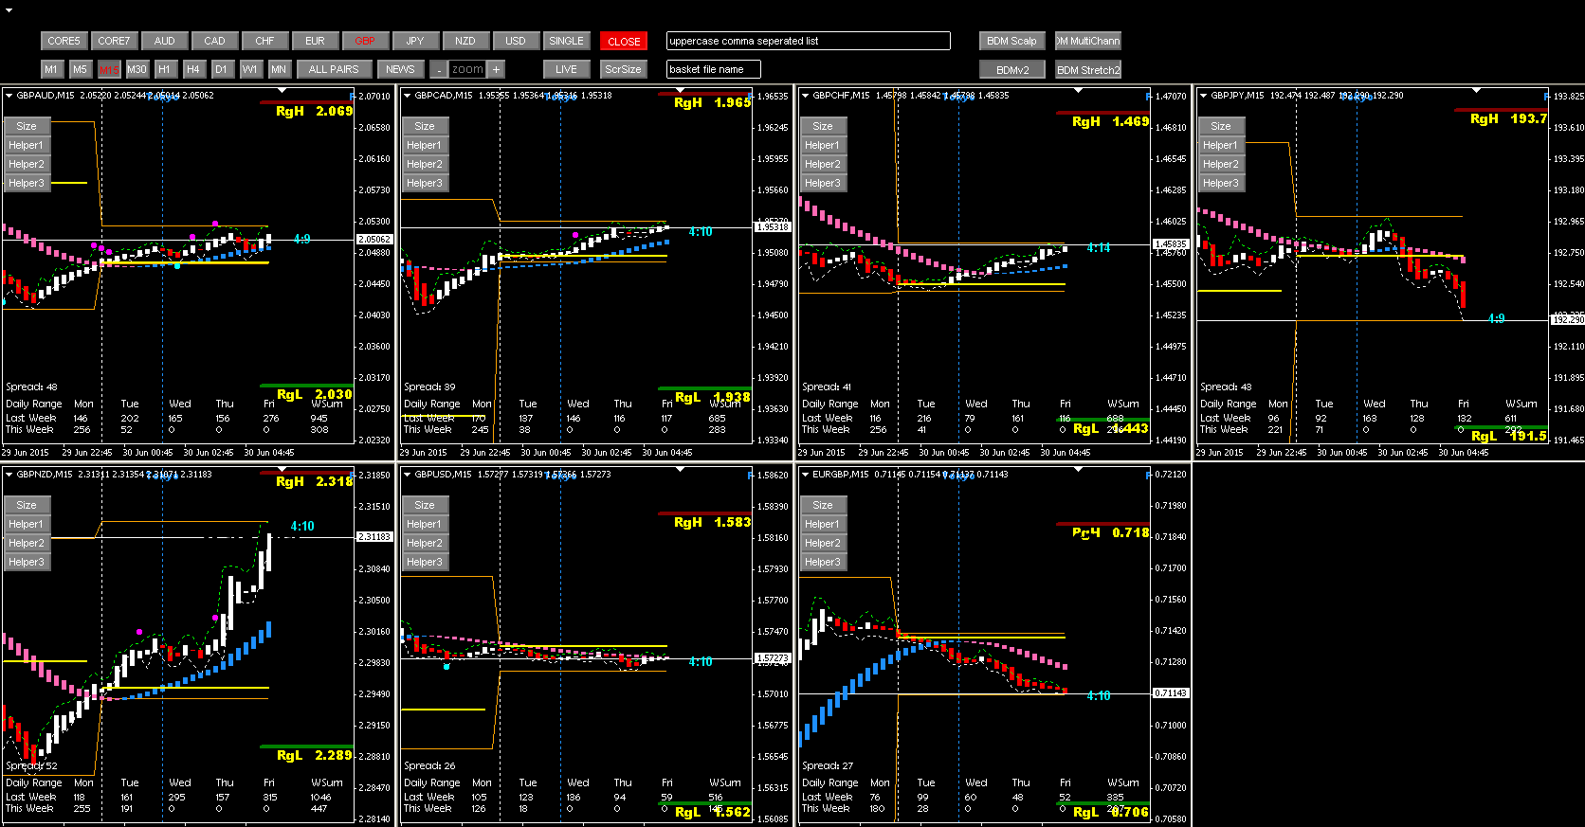Viewport: 1585px width, 827px height.
Task: Click the minus zoom-out button
Action: point(438,69)
